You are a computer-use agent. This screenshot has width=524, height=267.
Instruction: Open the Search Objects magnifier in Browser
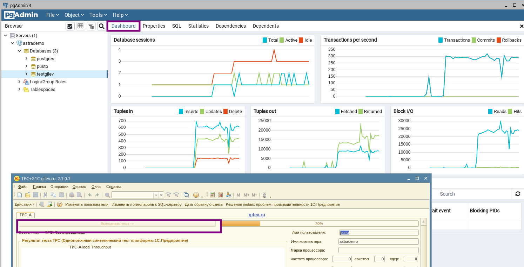click(x=101, y=26)
